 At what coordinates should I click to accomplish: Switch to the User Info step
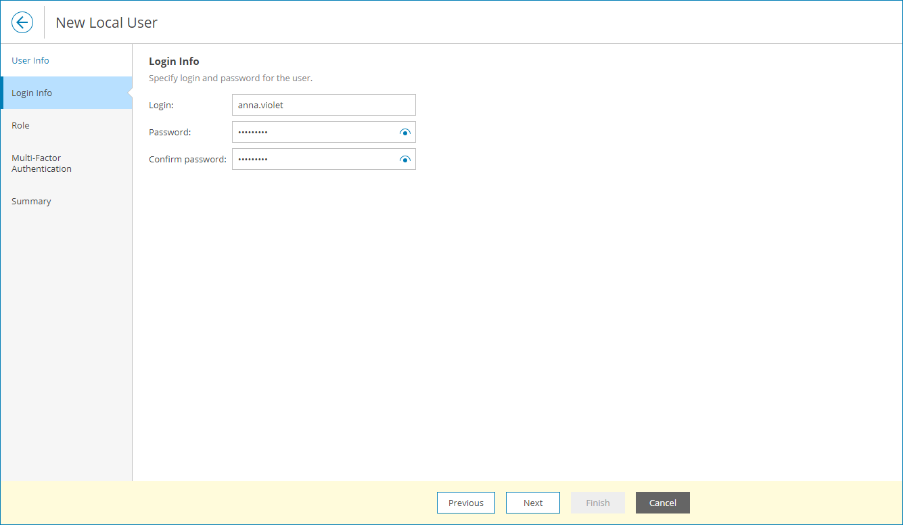30,60
